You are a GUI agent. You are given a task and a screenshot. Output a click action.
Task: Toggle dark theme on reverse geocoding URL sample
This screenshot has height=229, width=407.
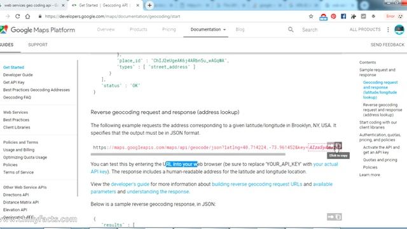331,146
